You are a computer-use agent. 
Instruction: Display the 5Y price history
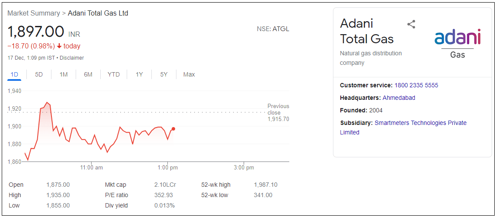(164, 74)
